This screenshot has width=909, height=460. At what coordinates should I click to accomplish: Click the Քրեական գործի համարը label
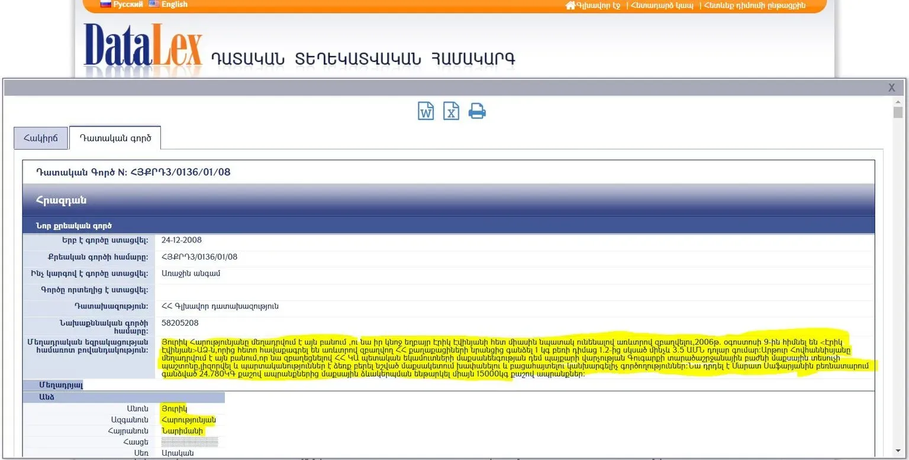[98, 257]
